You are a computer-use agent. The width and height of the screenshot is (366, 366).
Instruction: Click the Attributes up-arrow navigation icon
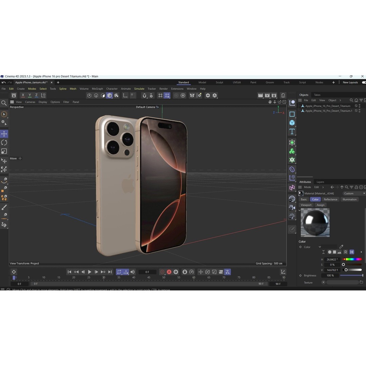click(x=342, y=187)
